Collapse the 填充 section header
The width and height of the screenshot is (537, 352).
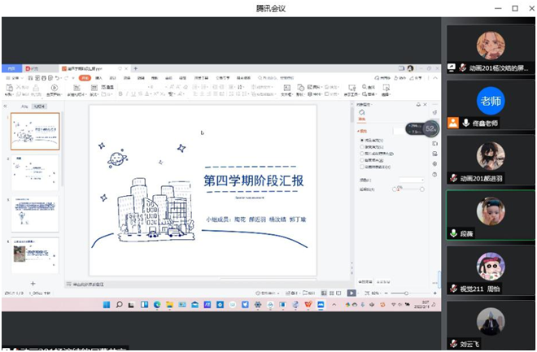point(358,130)
